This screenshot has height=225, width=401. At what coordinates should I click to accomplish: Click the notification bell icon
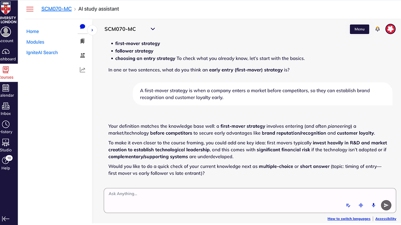[377, 29]
